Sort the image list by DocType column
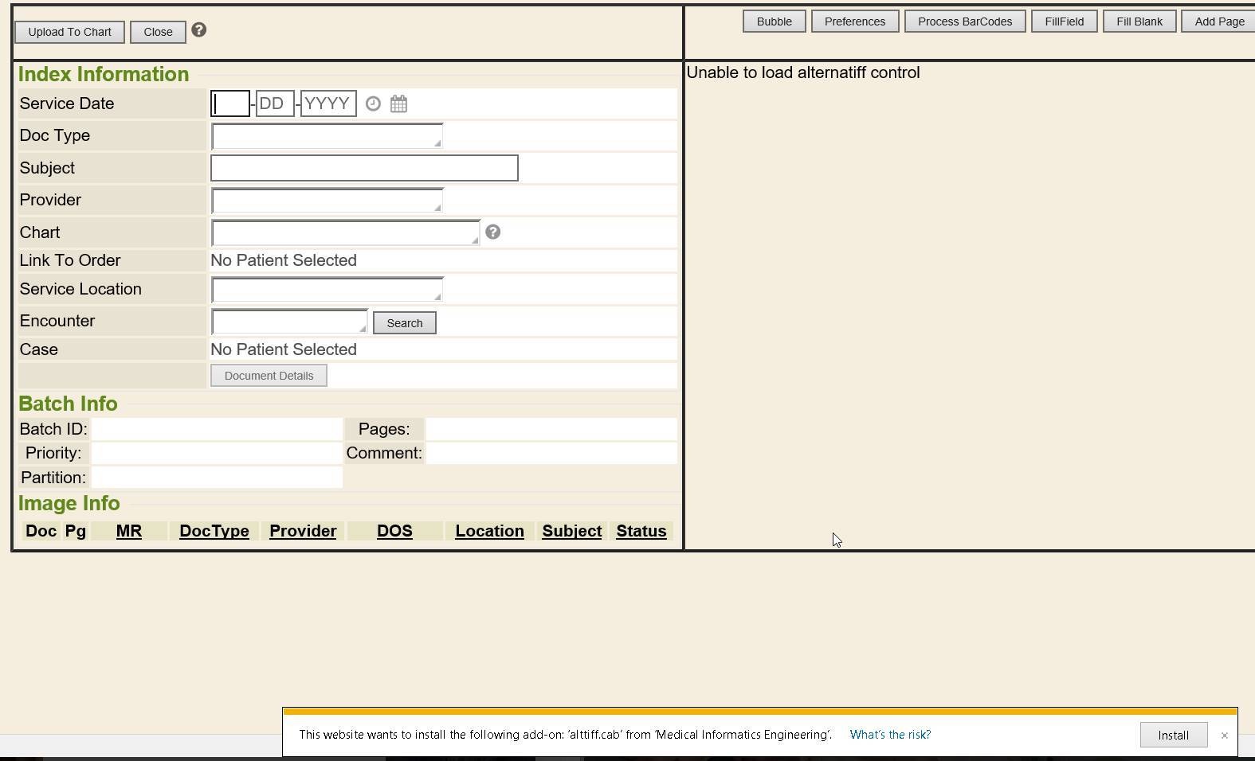Screen dimensions: 1255x761 [x=214, y=531]
